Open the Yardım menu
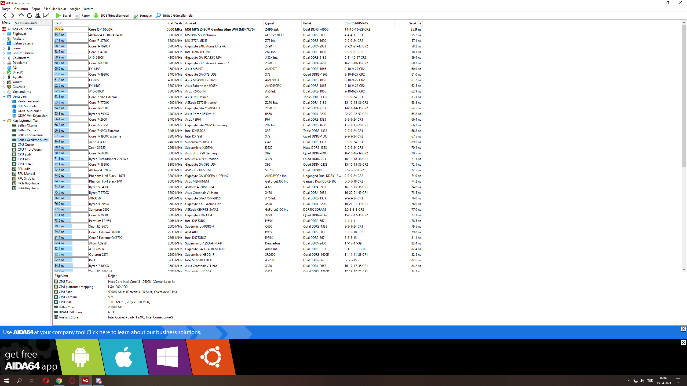This screenshot has width=687, height=386. (x=88, y=9)
